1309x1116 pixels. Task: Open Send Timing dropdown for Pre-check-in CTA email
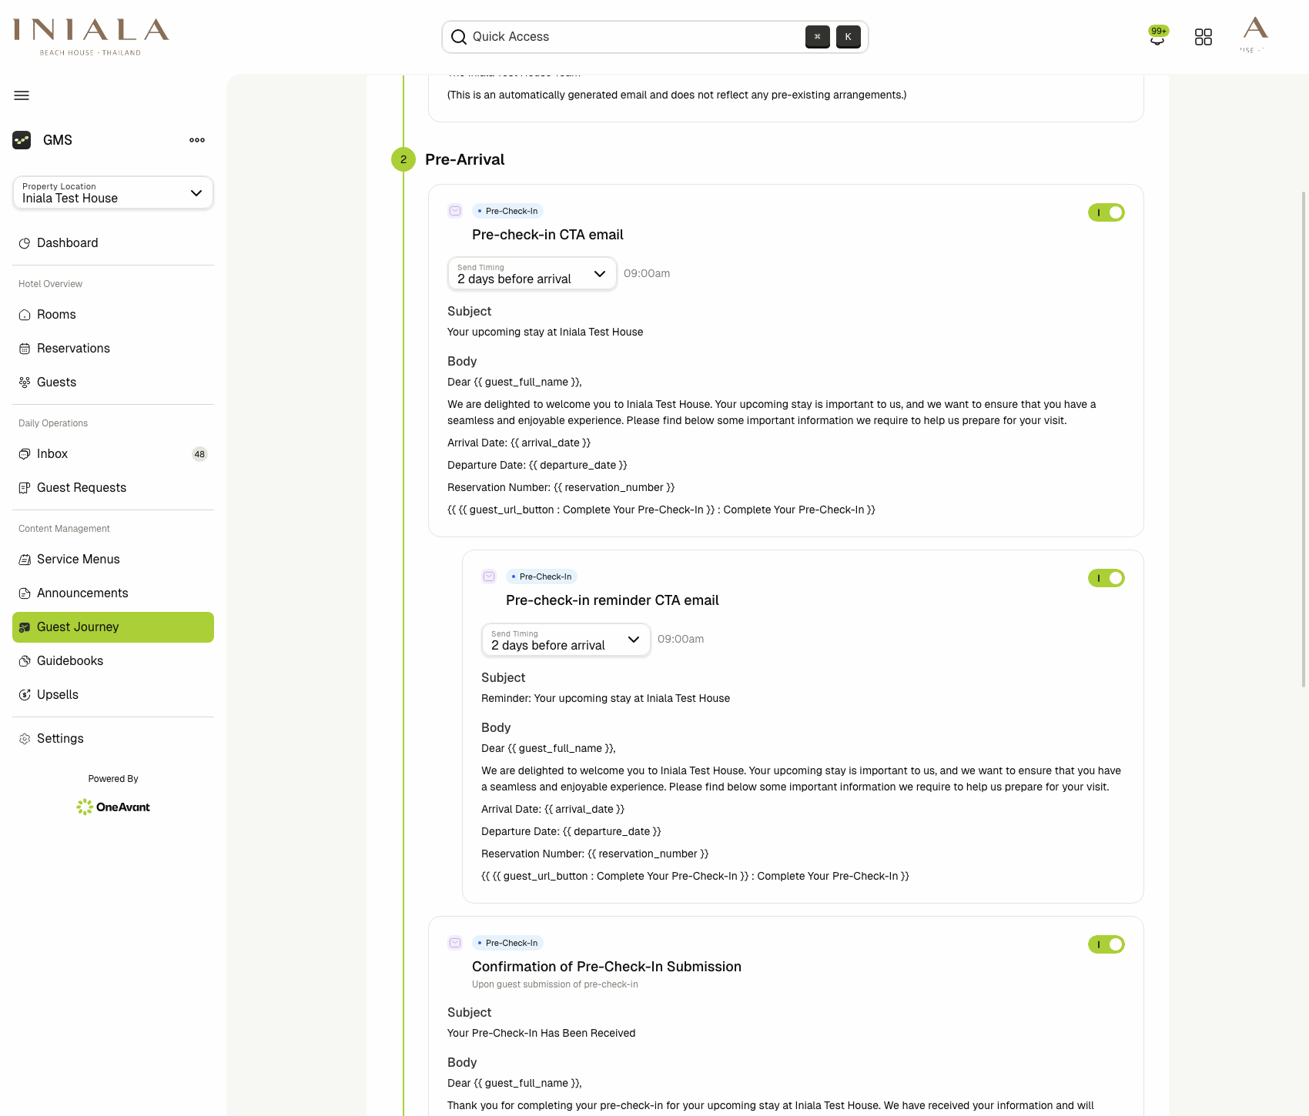coord(532,274)
